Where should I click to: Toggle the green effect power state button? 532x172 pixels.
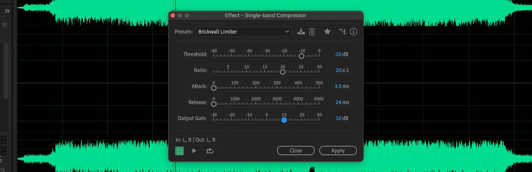click(x=180, y=151)
